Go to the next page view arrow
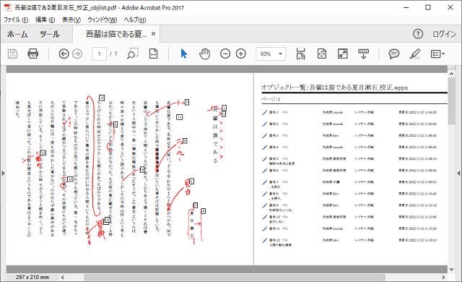 77,54
